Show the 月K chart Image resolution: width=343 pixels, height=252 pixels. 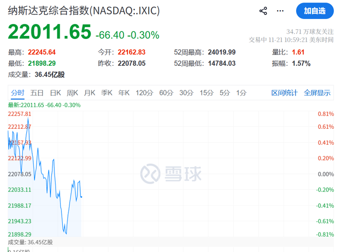pyautogui.click(x=89, y=93)
